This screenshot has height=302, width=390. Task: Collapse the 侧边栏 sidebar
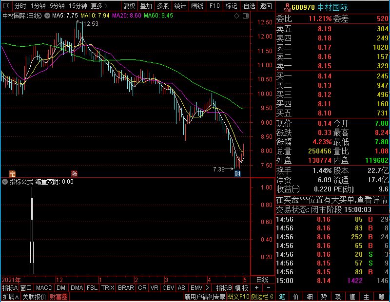[x=262, y=297]
